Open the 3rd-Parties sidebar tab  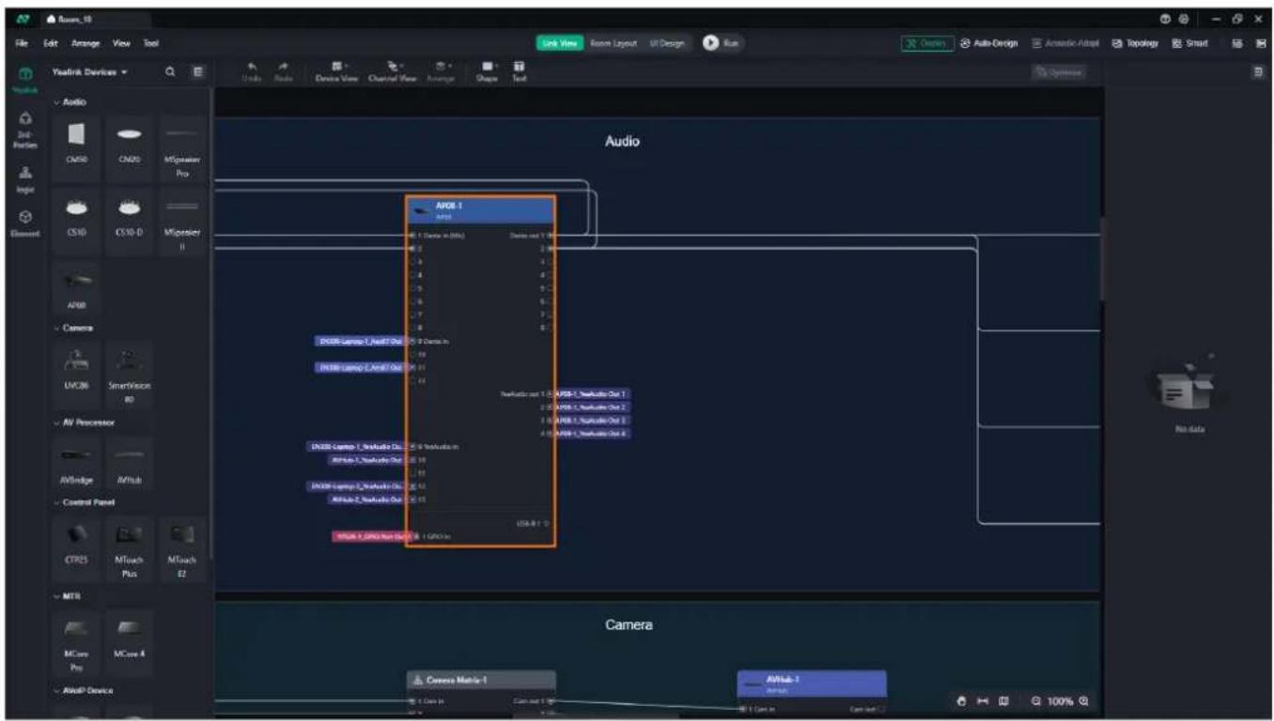click(x=25, y=130)
